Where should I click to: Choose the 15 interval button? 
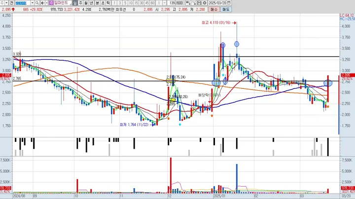tap(136, 3)
